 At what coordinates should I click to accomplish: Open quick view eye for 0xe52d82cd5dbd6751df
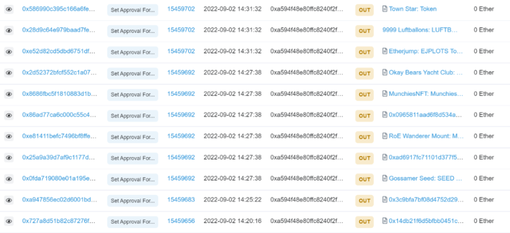click(x=9, y=52)
